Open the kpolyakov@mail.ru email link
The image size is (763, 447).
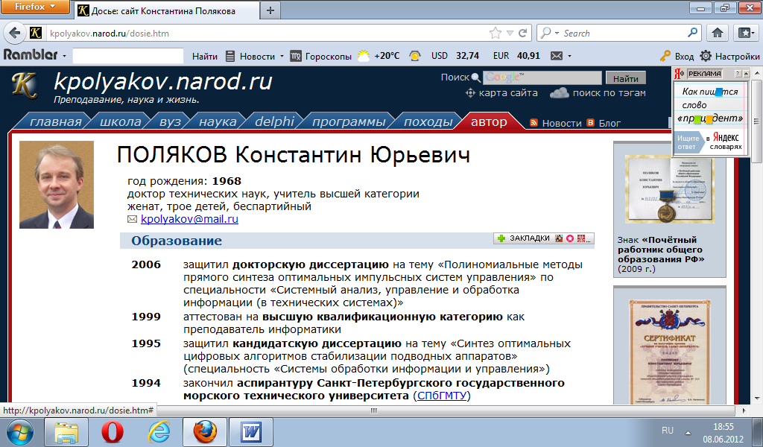click(189, 219)
